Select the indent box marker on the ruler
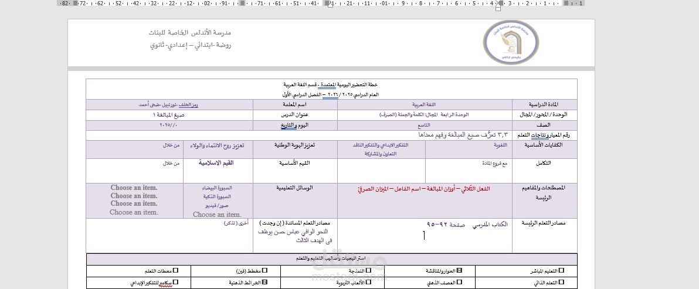699x289 pixels. [498, 8]
